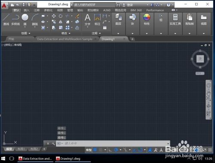Open the Block (块) panel
This screenshot has width=215, height=163.
132,20
